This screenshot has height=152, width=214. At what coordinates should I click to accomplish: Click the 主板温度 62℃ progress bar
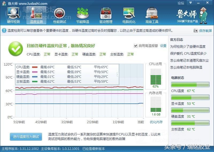[x=190, y=123]
